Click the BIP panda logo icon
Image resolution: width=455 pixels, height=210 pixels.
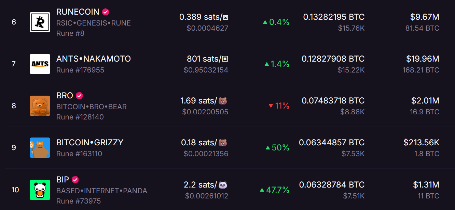coord(40,190)
